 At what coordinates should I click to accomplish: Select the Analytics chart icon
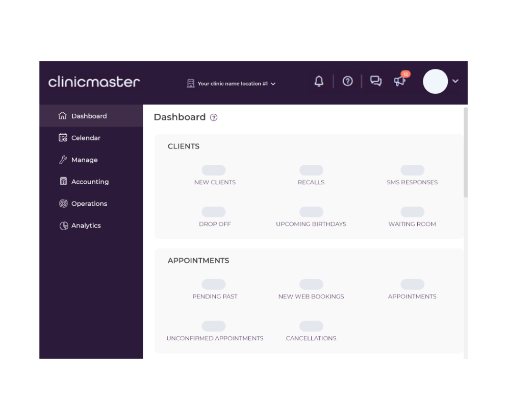click(62, 225)
